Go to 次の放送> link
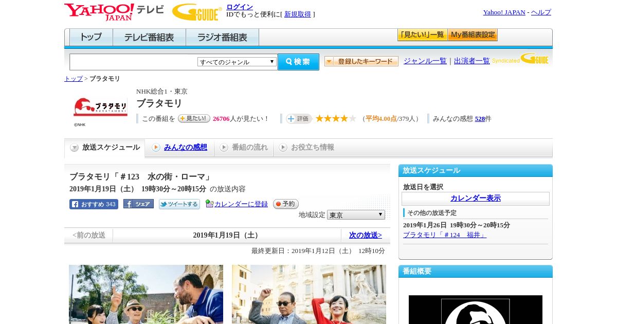Image resolution: width=617 pixels, height=324 pixels. (366, 235)
